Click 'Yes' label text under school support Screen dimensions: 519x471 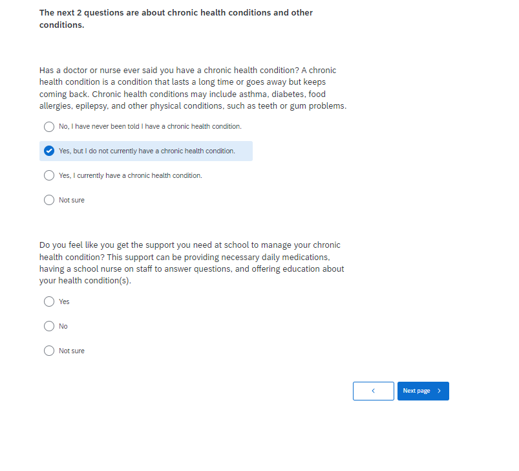64,301
